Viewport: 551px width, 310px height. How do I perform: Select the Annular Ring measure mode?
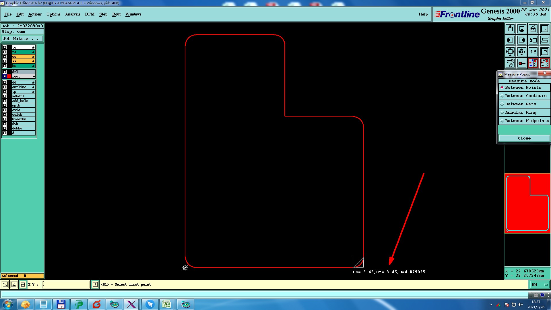(521, 113)
